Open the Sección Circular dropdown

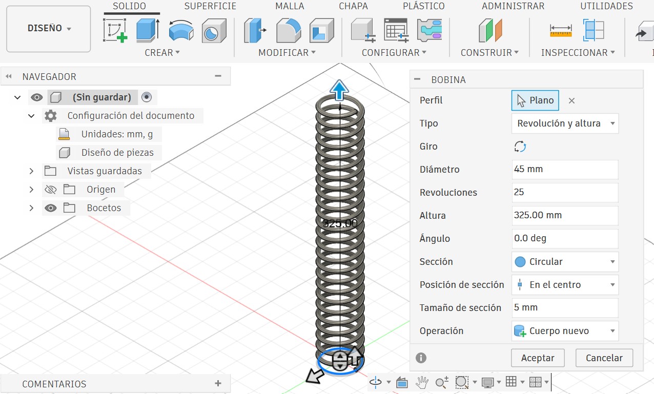tap(565, 262)
